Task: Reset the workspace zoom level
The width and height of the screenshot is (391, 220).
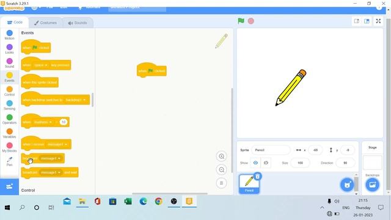Action: pyautogui.click(x=221, y=183)
